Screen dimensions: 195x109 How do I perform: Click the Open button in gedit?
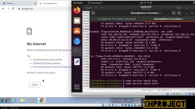tap(89, 8)
